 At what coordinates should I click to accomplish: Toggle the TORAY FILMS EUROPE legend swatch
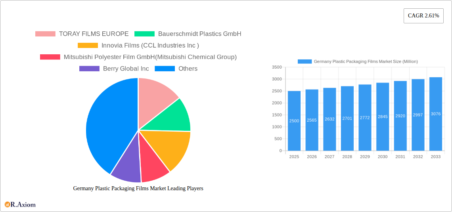[45, 34]
